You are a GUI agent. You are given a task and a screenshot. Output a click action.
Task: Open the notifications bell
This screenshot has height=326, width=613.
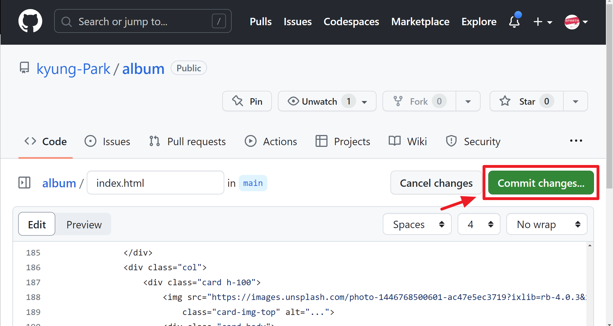point(514,22)
